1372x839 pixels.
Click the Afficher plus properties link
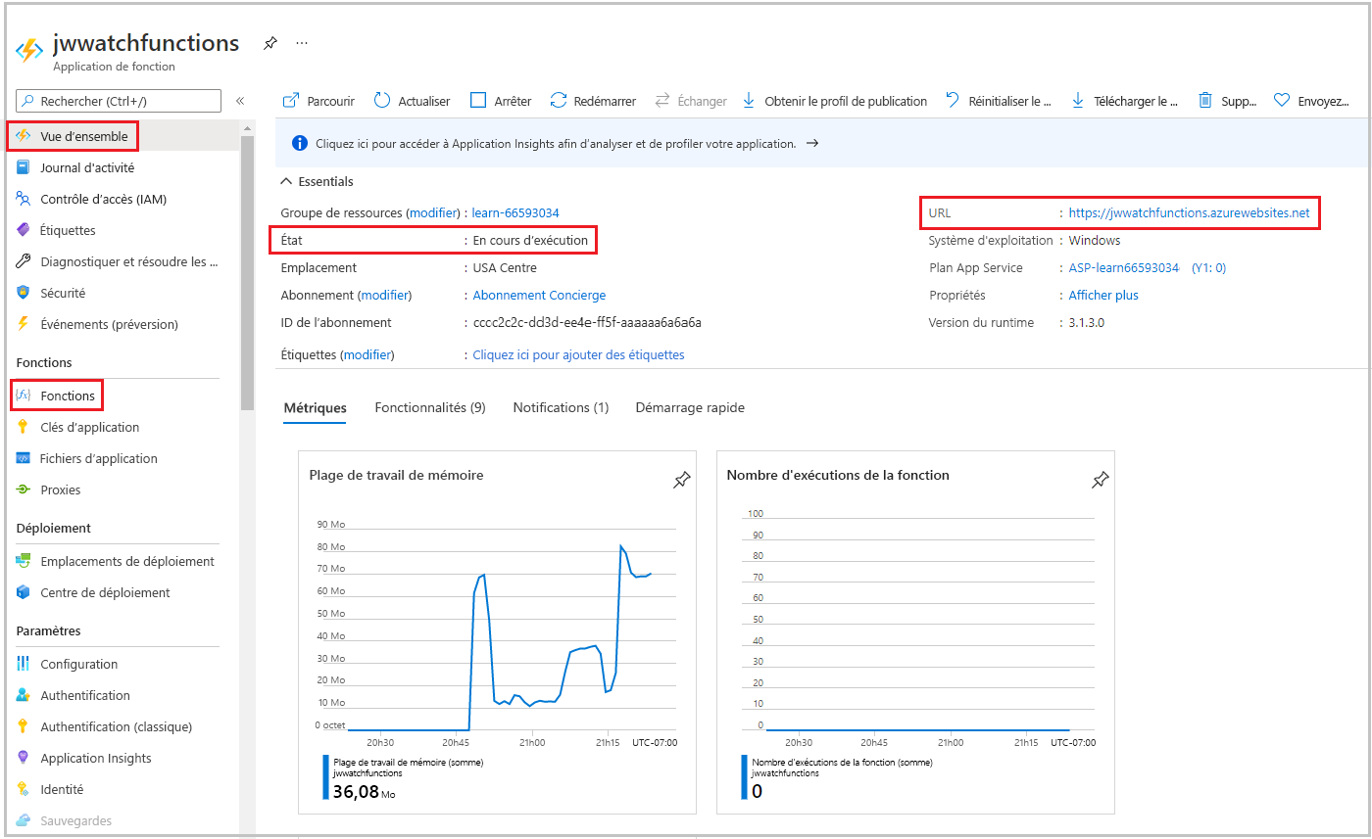[x=1103, y=295]
